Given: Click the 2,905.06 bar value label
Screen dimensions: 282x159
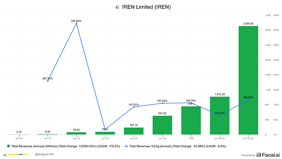Looking at the screenshot, I should point(249,24).
